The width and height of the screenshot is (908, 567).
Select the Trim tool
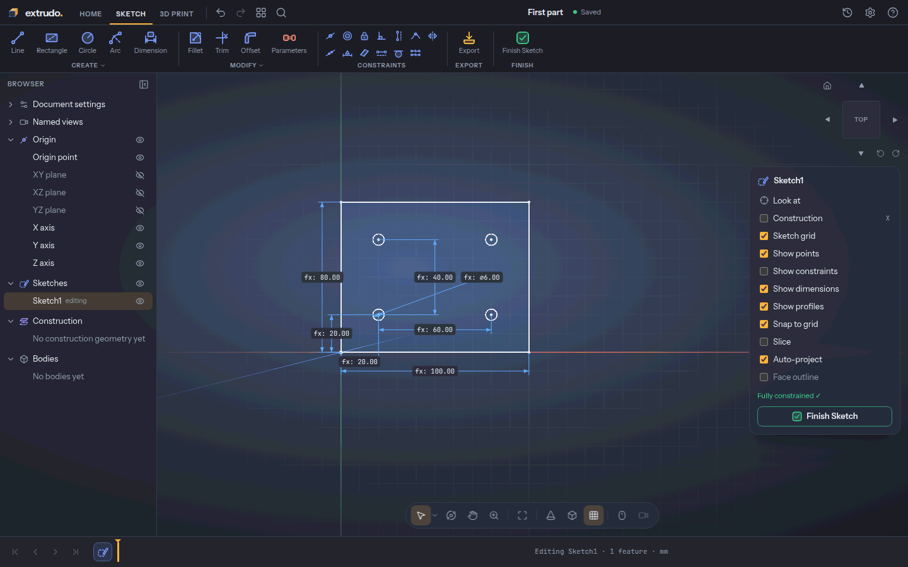click(x=222, y=43)
